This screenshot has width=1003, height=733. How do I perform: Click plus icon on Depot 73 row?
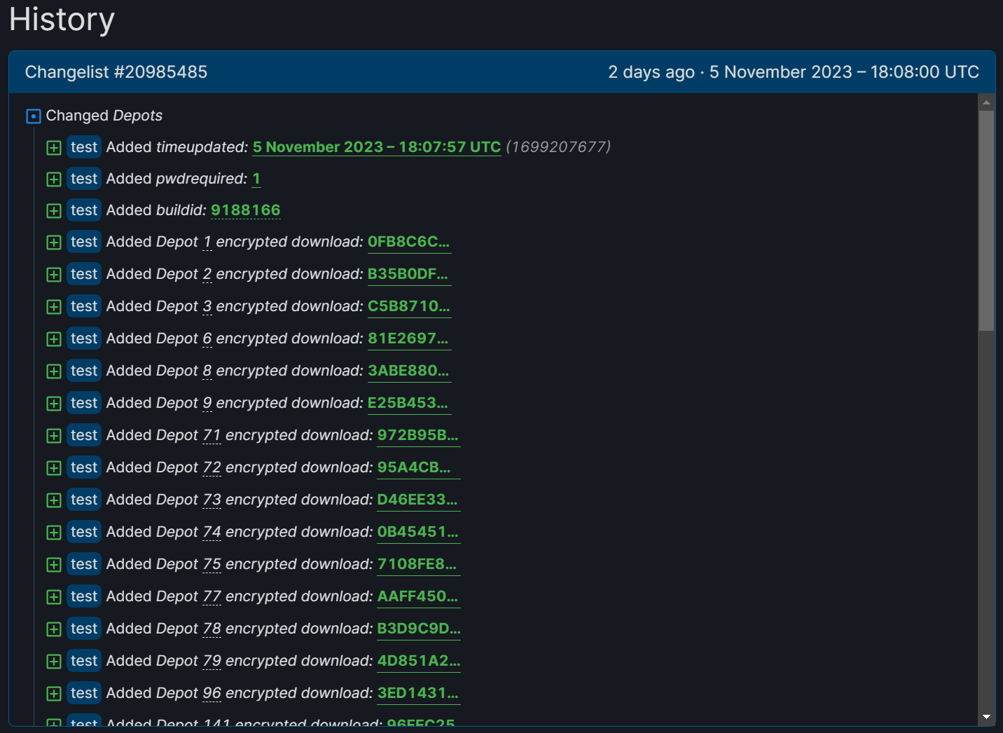click(x=54, y=500)
